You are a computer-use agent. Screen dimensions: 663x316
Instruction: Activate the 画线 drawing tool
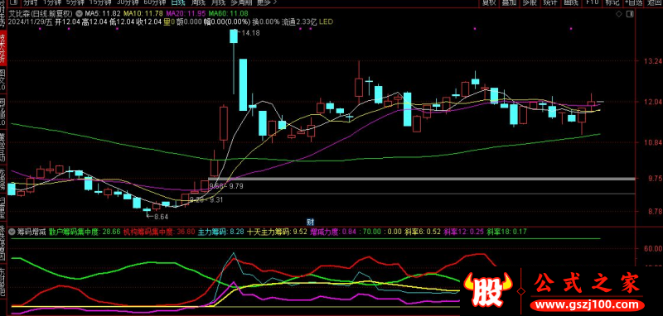(570, 2)
